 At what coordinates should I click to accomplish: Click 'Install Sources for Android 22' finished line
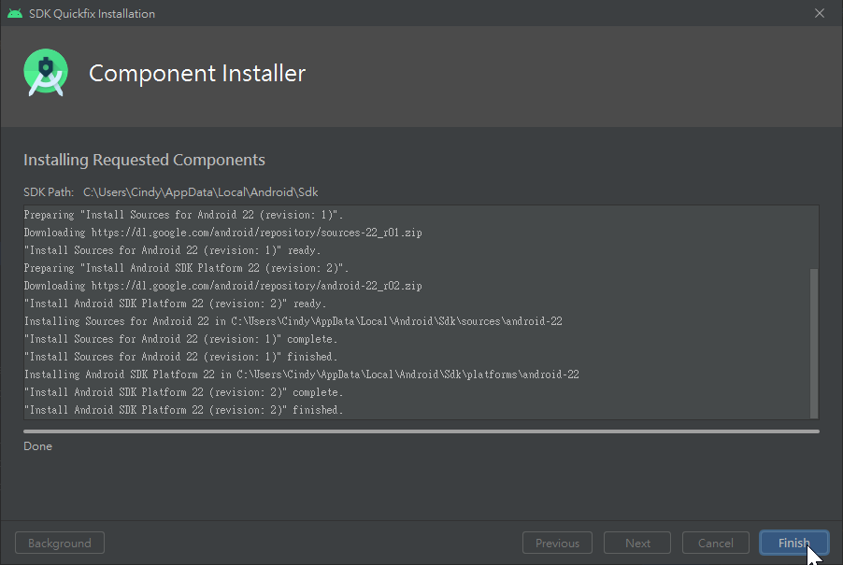pos(180,357)
